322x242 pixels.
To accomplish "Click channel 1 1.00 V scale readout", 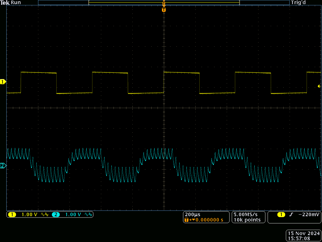I will (x=29, y=215).
